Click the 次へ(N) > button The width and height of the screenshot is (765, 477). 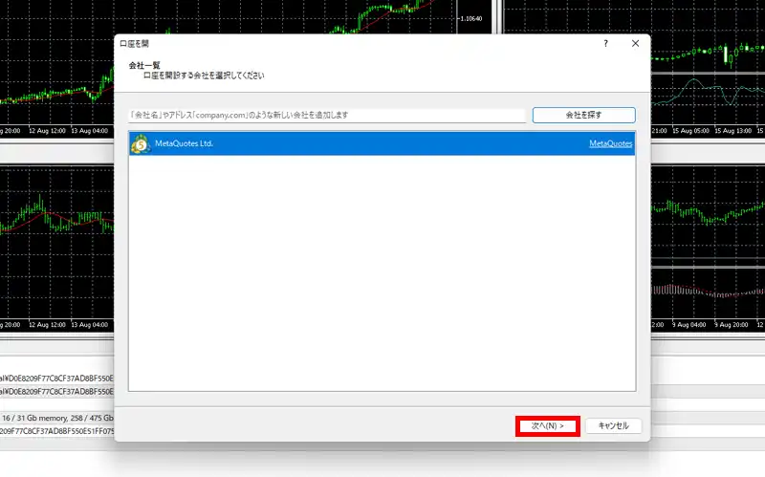point(547,426)
